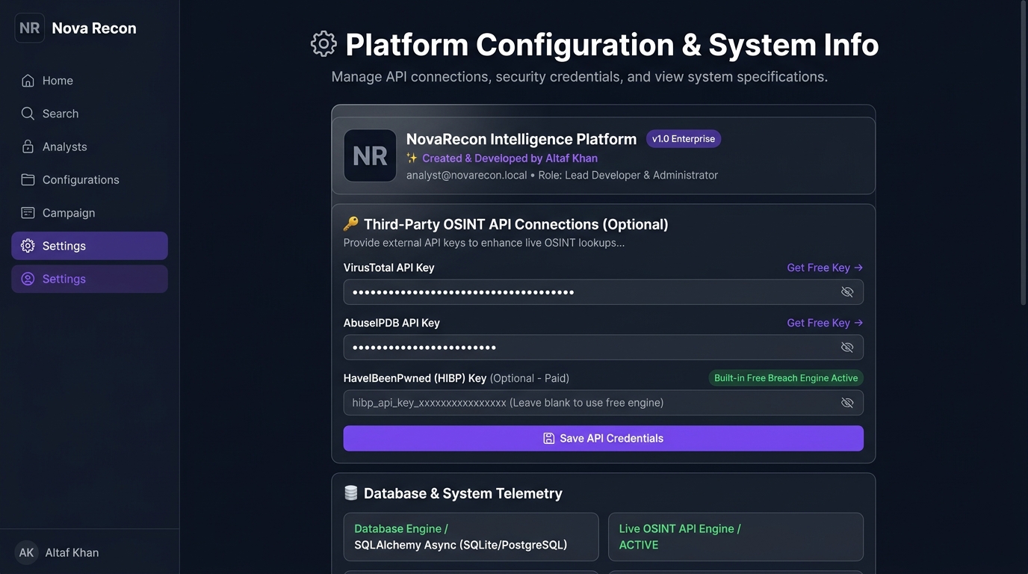This screenshot has height=574, width=1028.
Task: Click the SQLAlchemy Async (SQLite/PostgreSQL) value
Action: coord(461,545)
